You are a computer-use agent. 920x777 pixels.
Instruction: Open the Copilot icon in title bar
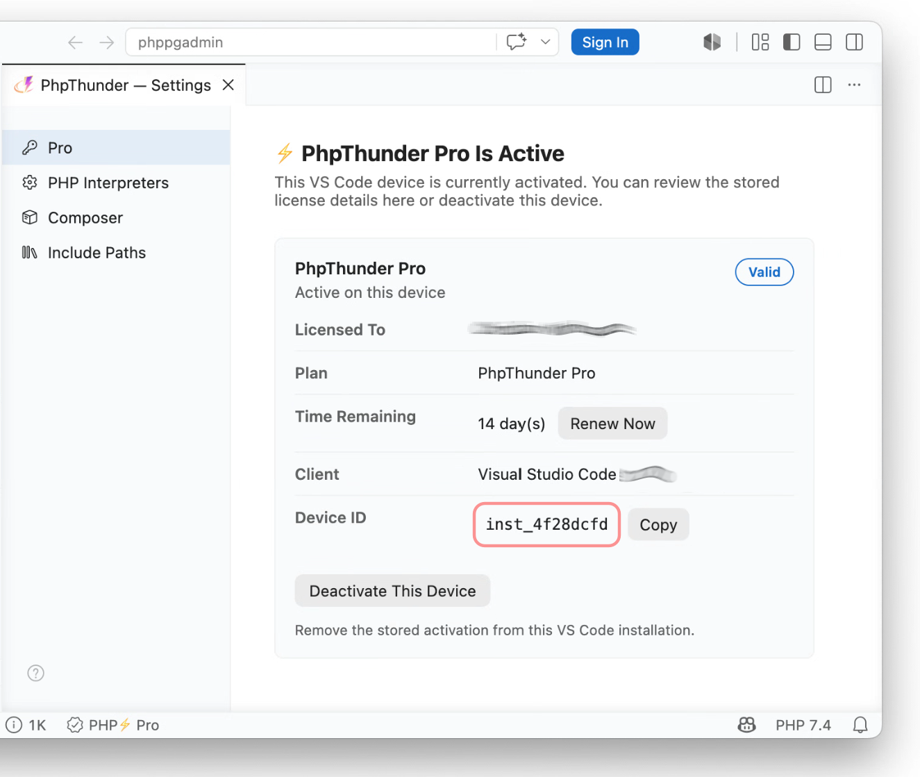[x=712, y=42]
